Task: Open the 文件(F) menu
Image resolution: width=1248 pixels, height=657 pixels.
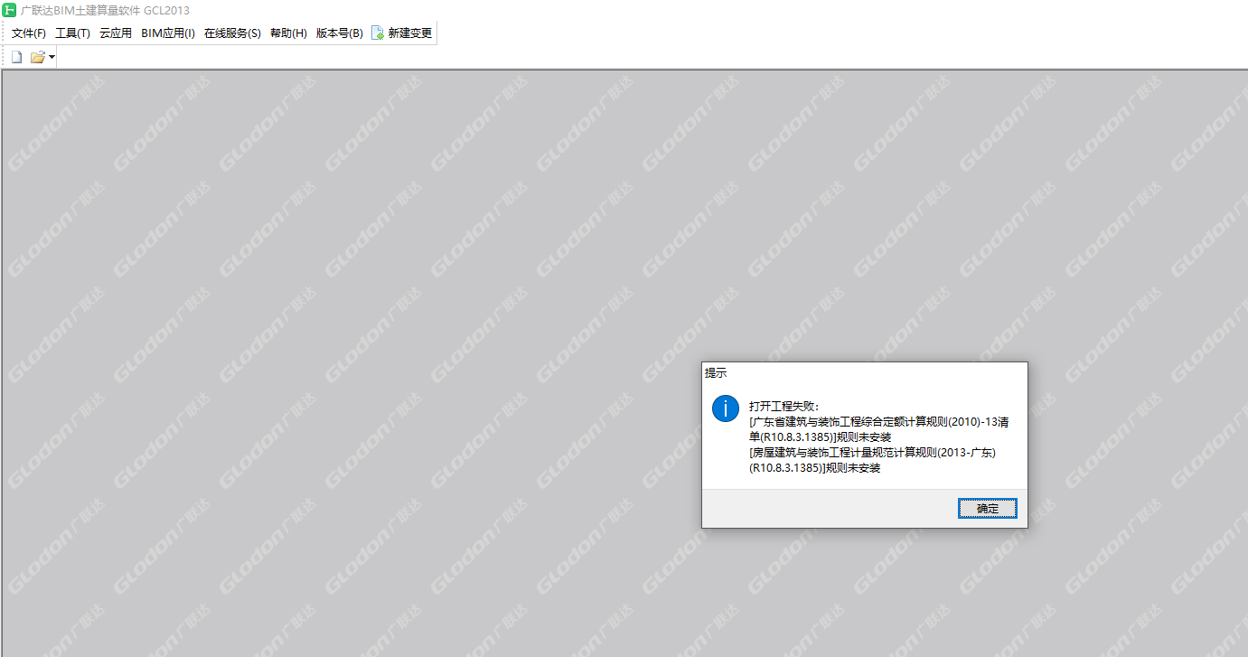Action: click(x=29, y=33)
